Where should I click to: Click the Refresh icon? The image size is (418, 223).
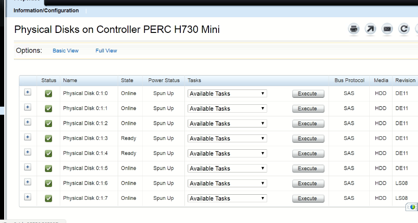pos(404,29)
